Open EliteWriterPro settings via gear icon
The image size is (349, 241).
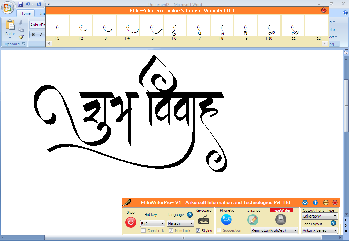[305, 202]
